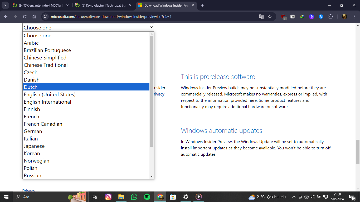
Task: Open the tab search dropdown arrow
Action: pyautogui.click(x=5, y=5)
